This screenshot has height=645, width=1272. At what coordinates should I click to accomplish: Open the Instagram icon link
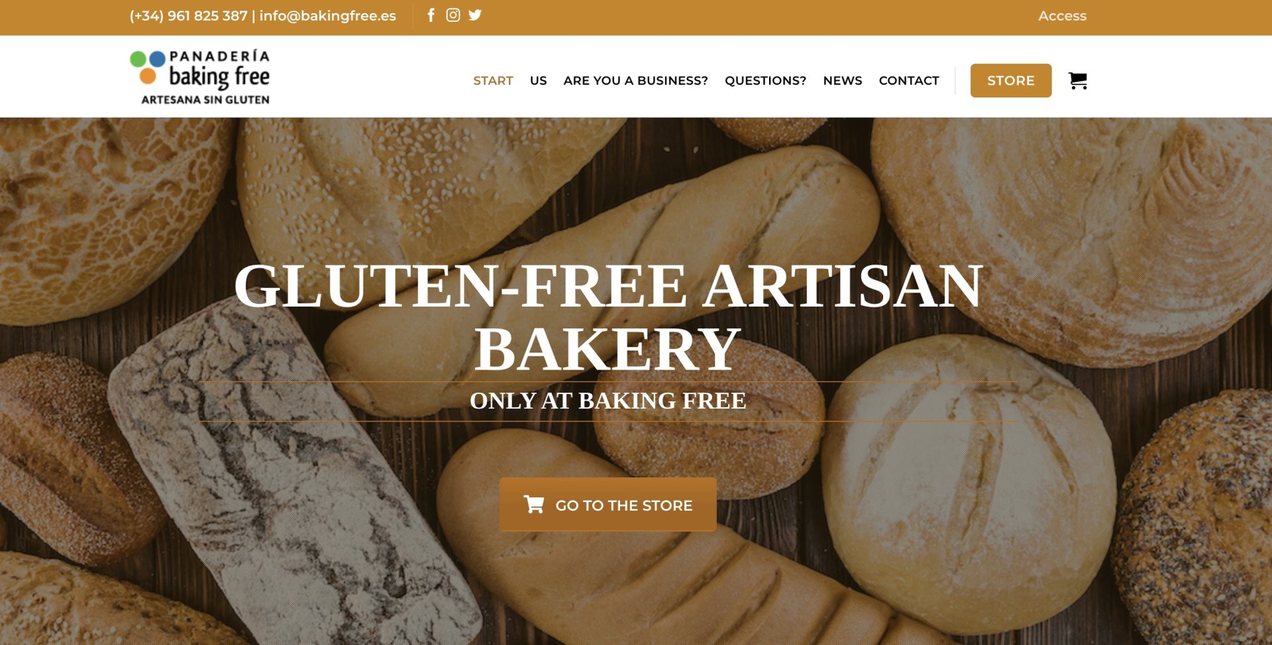(453, 15)
